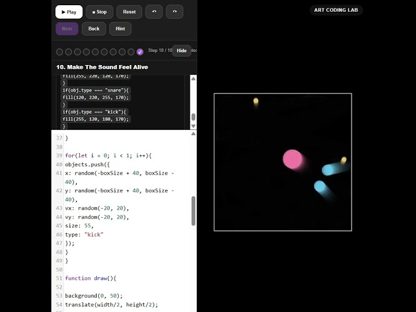Select the sixth step progress circle
416x312 pixels.
(x=104, y=52)
